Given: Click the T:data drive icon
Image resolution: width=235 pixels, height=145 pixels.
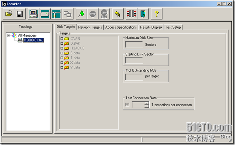Looking at the screenshot, I should 66,58.
